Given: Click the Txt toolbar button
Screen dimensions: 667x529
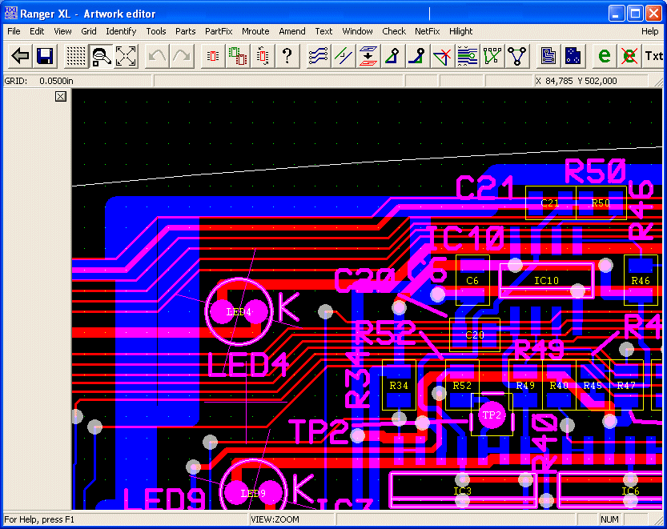Looking at the screenshot, I should 653,56.
